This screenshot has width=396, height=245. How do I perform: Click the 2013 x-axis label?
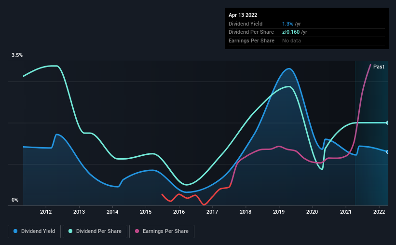coord(79,212)
